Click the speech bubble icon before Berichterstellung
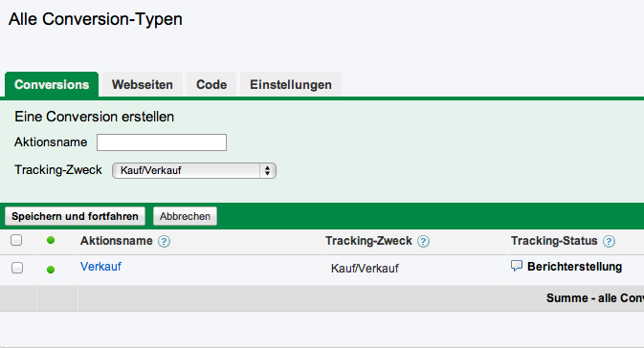 tap(517, 266)
